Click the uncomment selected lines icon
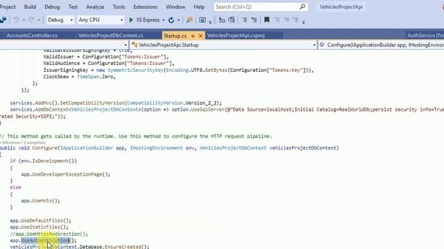Screen dimensions: 444x249 [254, 20]
